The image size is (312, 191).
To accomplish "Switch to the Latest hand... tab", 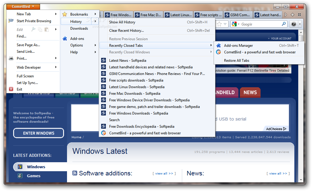I will pos(268,15).
